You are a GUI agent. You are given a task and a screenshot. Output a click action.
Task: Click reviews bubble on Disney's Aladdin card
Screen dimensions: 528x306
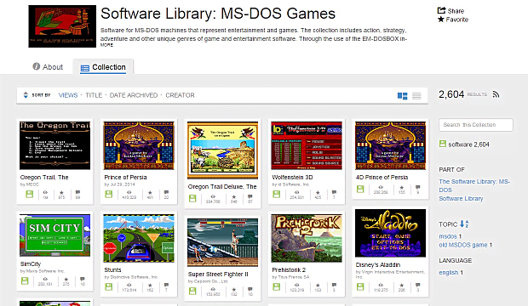coord(417,285)
